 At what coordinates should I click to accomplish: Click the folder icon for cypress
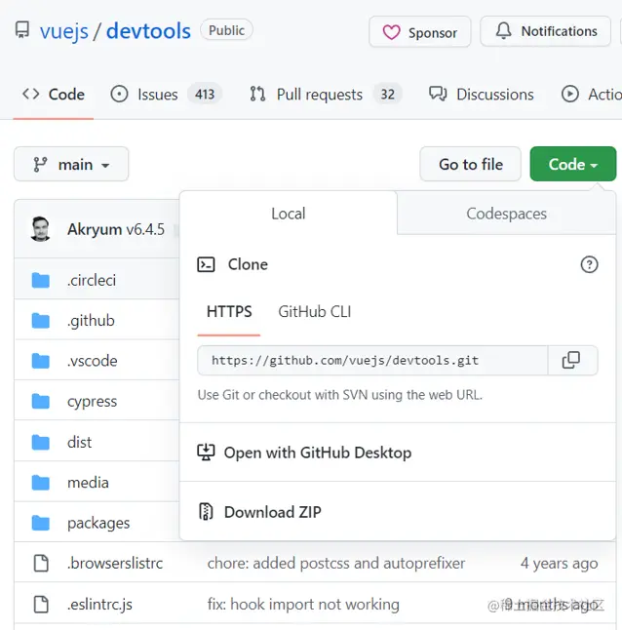tap(41, 401)
